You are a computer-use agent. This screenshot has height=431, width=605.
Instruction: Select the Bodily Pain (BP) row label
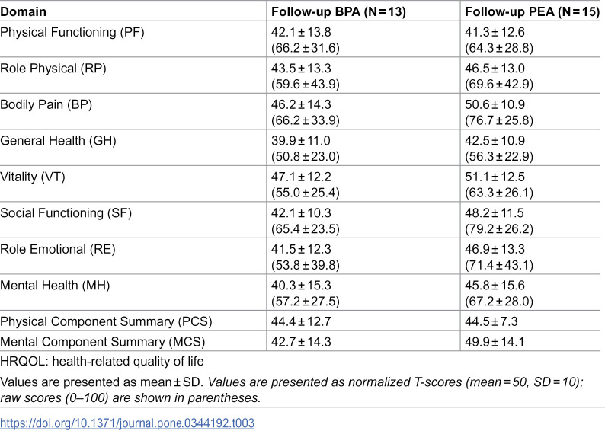[46, 104]
